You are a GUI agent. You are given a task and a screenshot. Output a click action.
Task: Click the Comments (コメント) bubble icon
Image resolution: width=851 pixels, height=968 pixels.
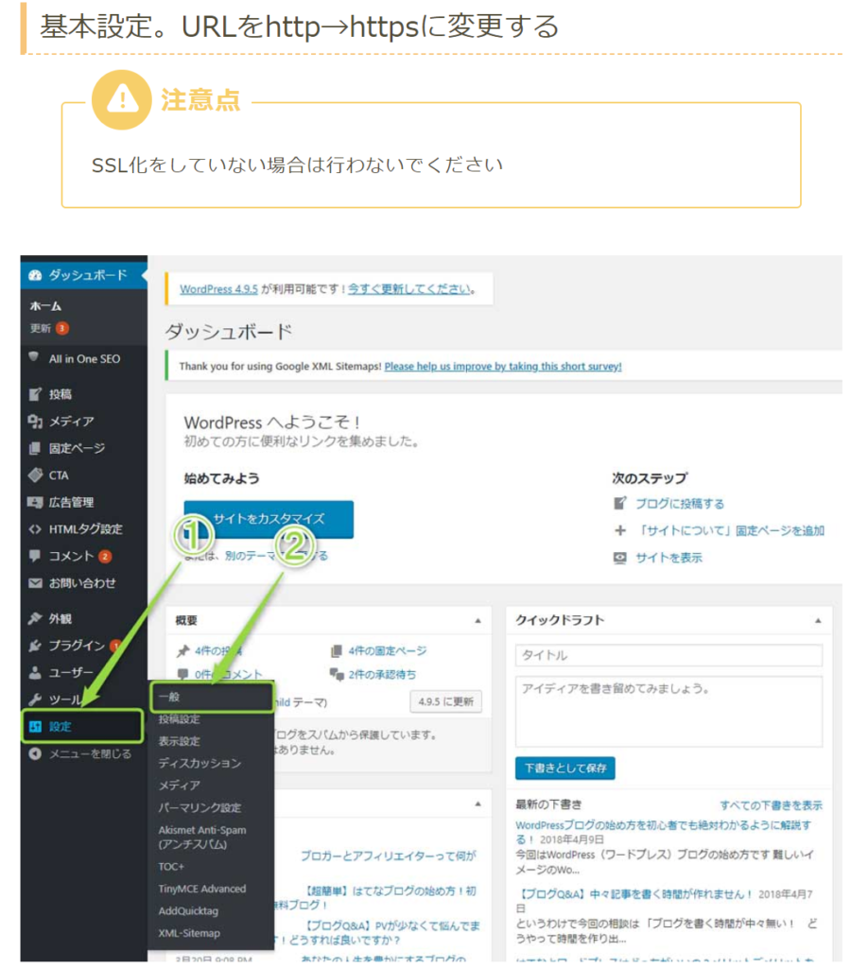point(35,556)
